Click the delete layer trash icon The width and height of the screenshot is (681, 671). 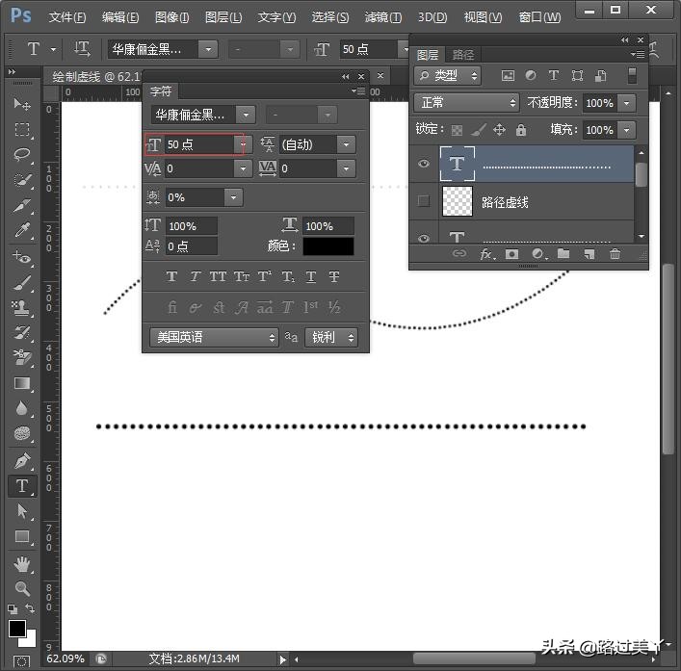click(x=615, y=254)
